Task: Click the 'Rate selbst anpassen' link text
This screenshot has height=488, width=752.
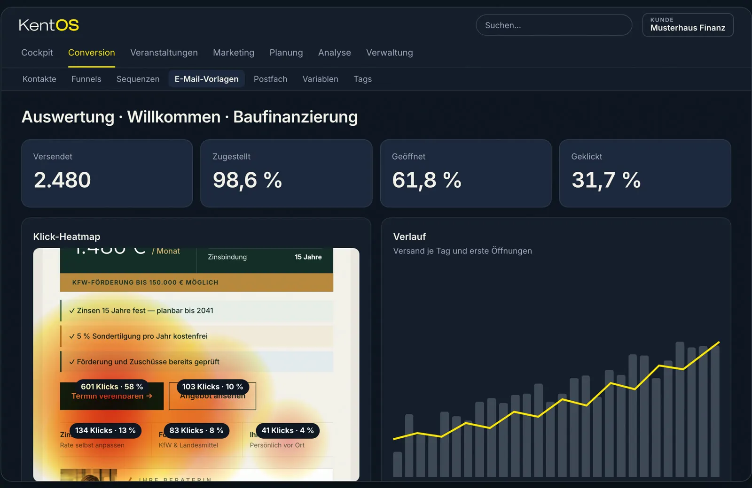Action: point(92,445)
